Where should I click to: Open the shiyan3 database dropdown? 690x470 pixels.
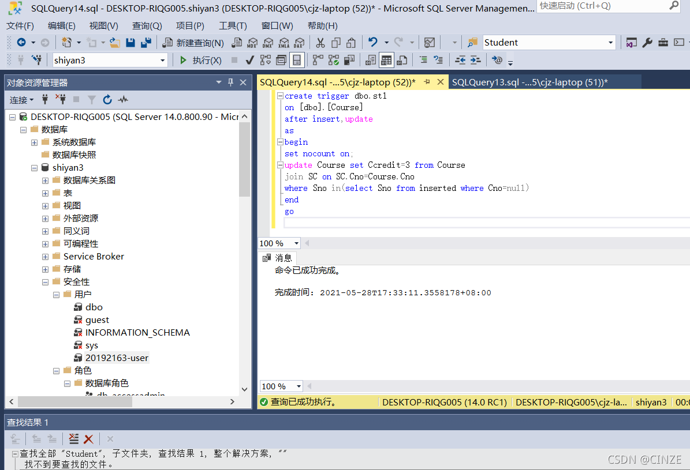point(163,60)
